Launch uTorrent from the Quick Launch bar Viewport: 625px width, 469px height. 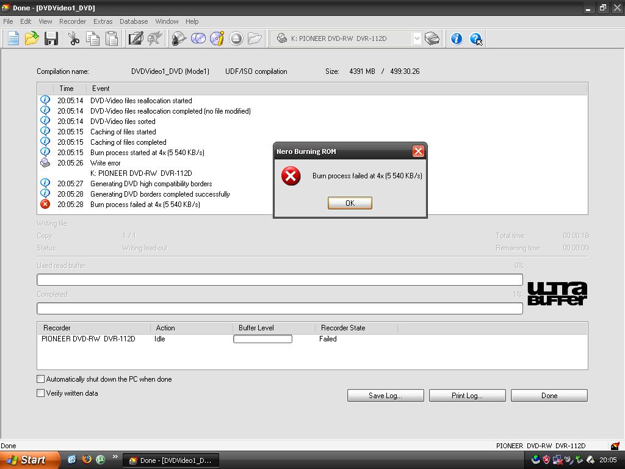point(101,459)
